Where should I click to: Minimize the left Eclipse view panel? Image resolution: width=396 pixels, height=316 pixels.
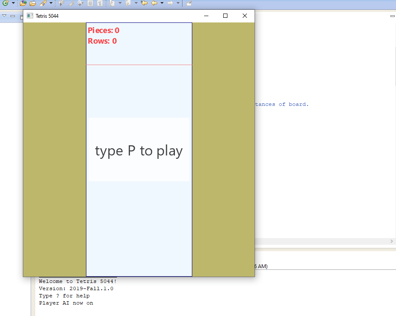pyautogui.click(x=13, y=16)
